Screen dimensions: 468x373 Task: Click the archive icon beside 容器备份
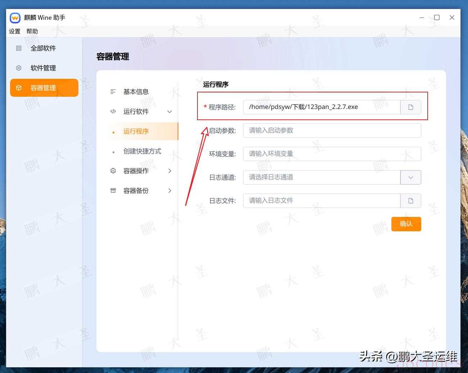pyautogui.click(x=113, y=191)
